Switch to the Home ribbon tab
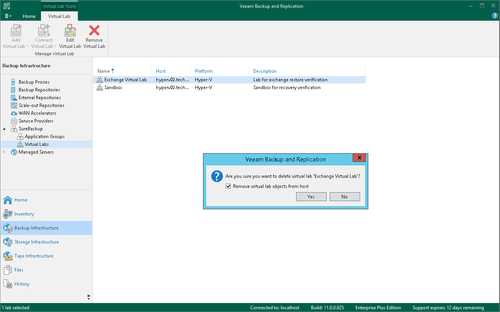The height and width of the screenshot is (312, 500). (x=29, y=16)
